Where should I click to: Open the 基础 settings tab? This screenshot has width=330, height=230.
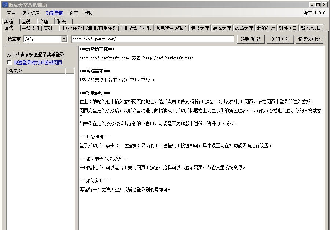point(49,28)
